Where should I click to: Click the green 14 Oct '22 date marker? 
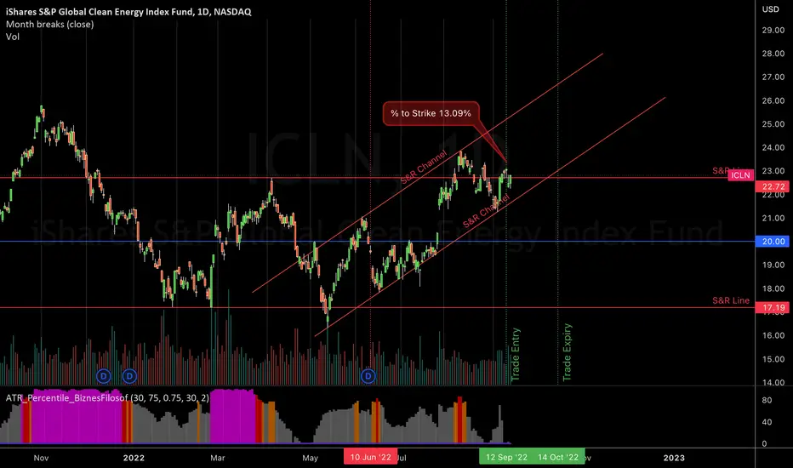click(x=558, y=457)
